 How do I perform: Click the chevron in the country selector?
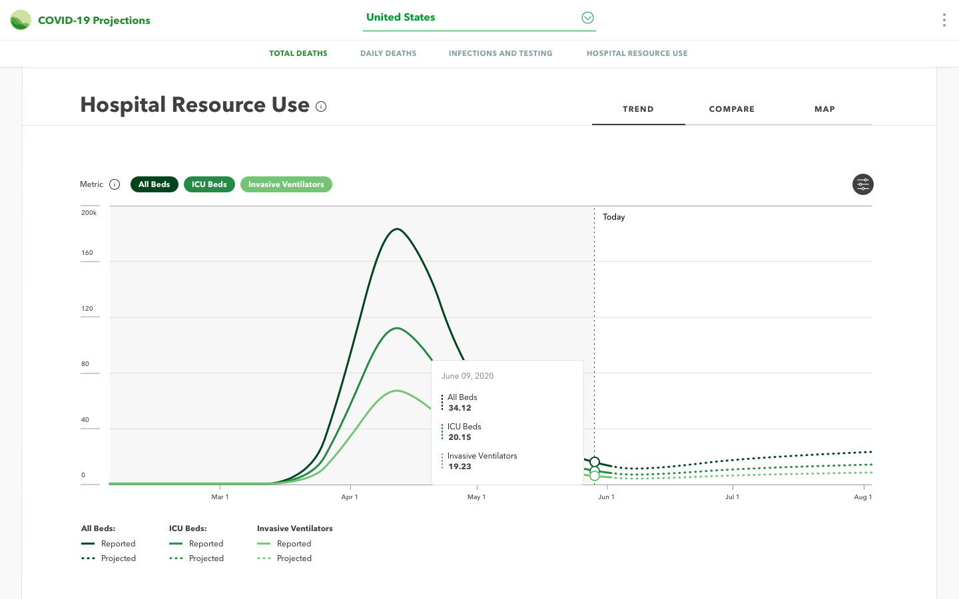(x=587, y=17)
